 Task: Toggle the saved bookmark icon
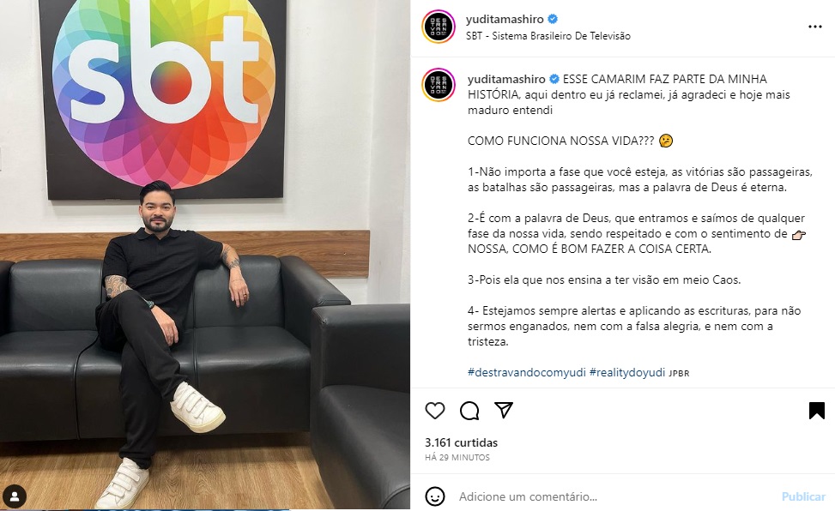tap(816, 411)
